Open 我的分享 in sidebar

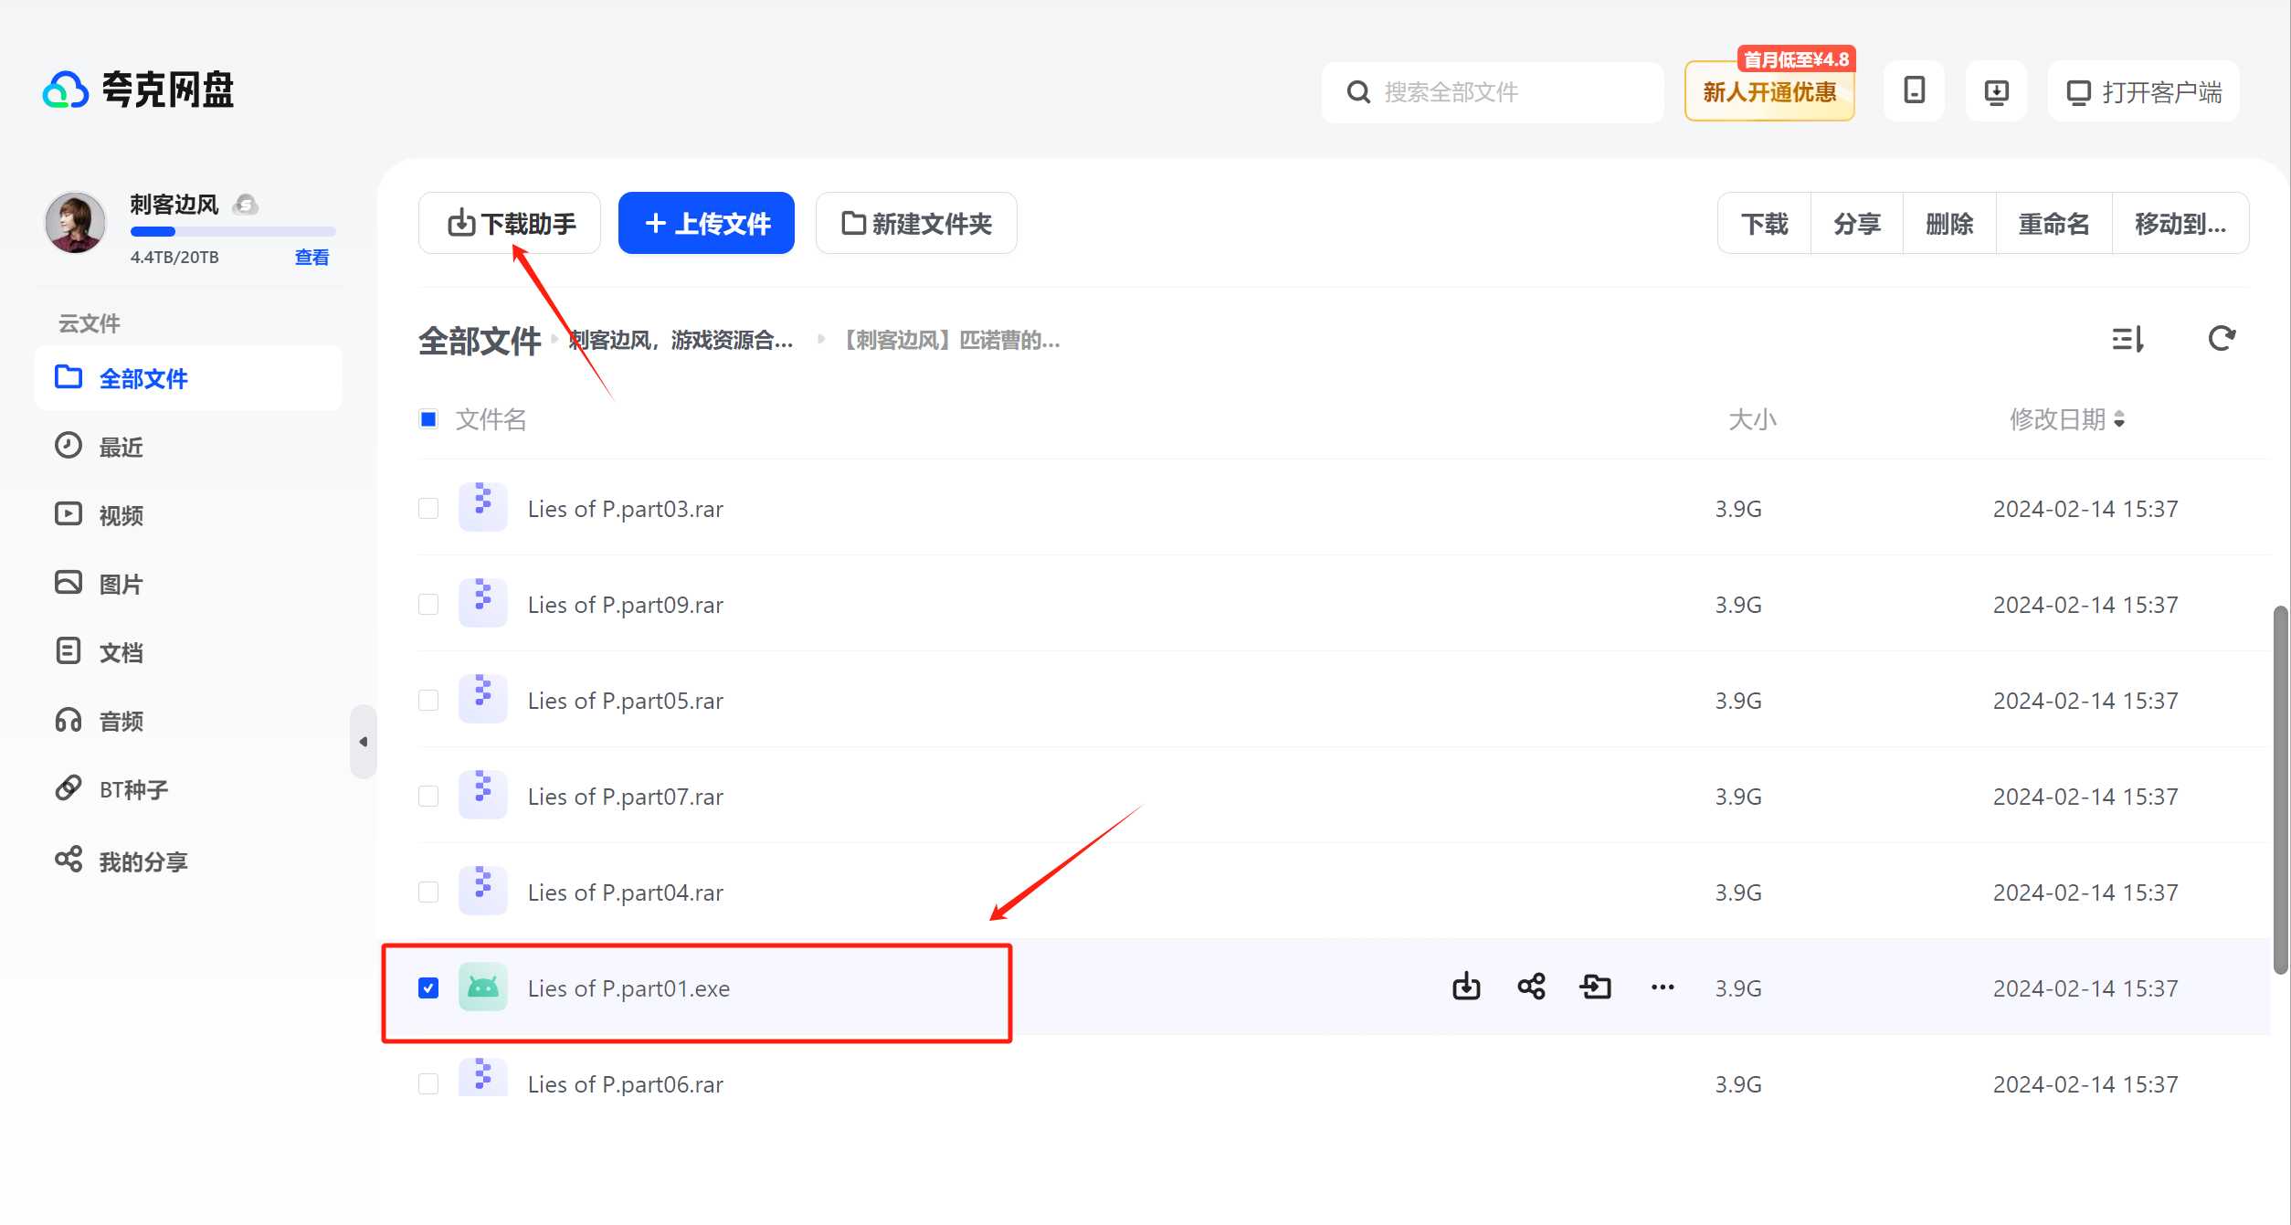(x=188, y=861)
